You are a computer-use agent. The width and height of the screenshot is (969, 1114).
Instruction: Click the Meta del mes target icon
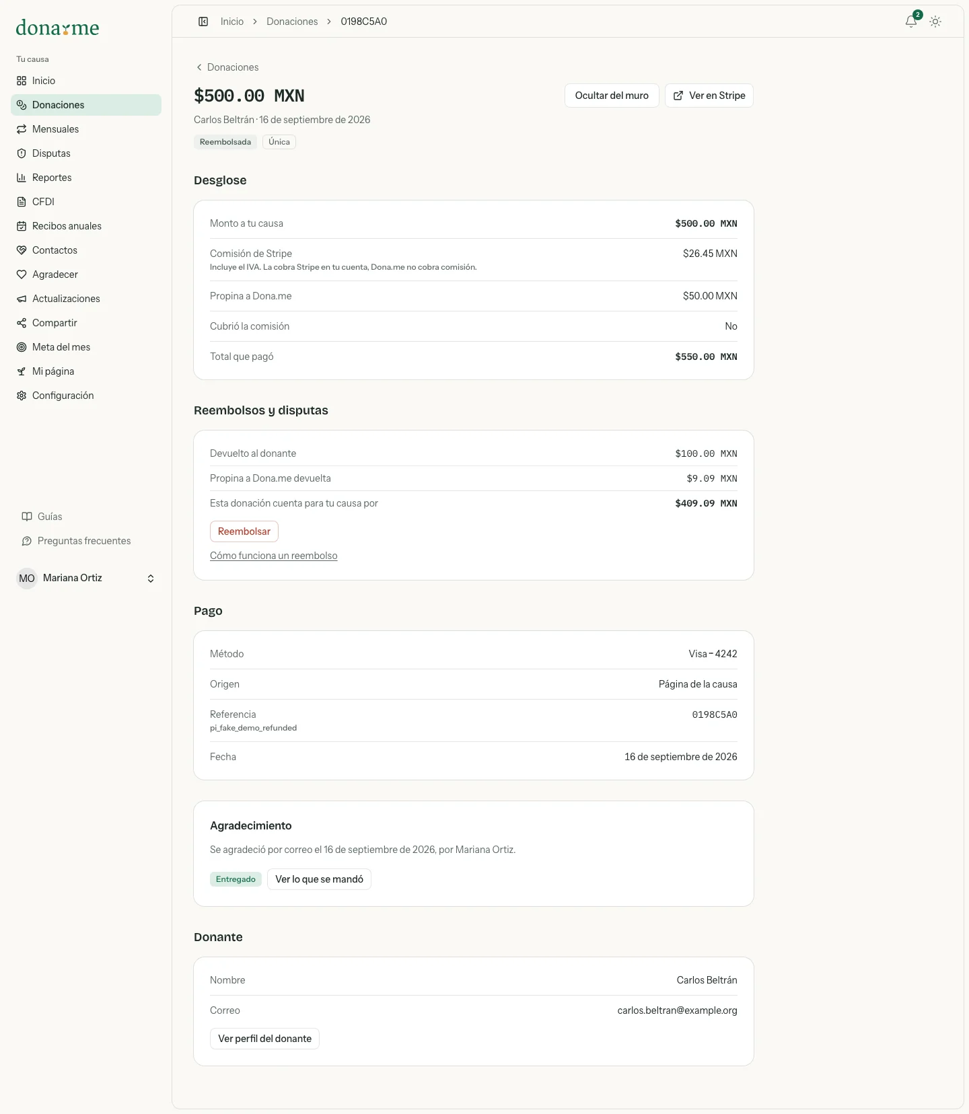click(x=22, y=347)
